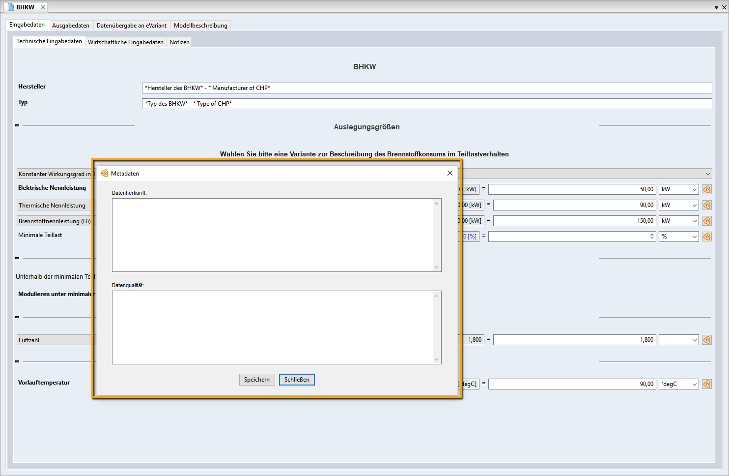Image resolution: width=729 pixels, height=476 pixels.
Task: Close the Metadaten dialog with X
Action: 449,173
